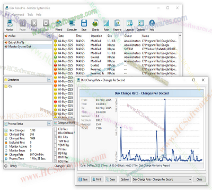Click the Layouts toolbar icon
Viewport: 212px width, 190px height.
click(x=129, y=25)
